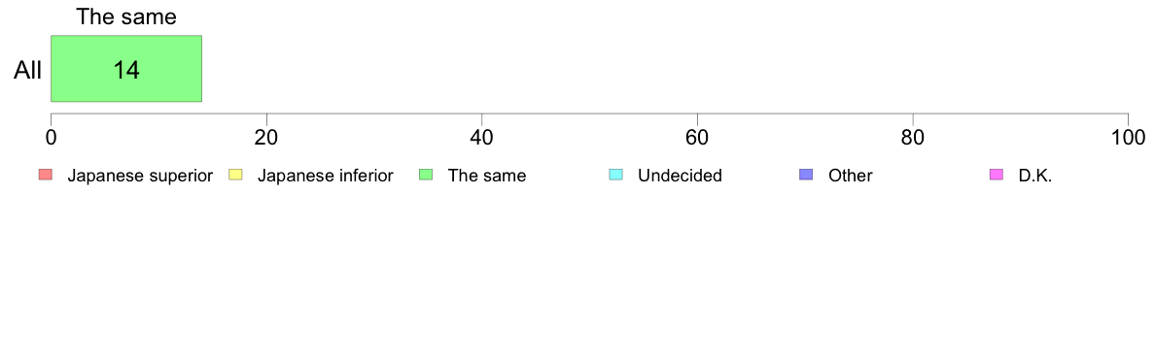Image resolution: width=1155 pixels, height=357 pixels.
Task: Click the 60 axis tick label
Action: coord(697,138)
